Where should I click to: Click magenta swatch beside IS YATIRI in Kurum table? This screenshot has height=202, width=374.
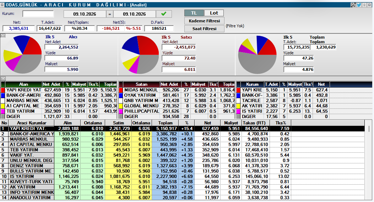pyautogui.click(x=238, y=111)
